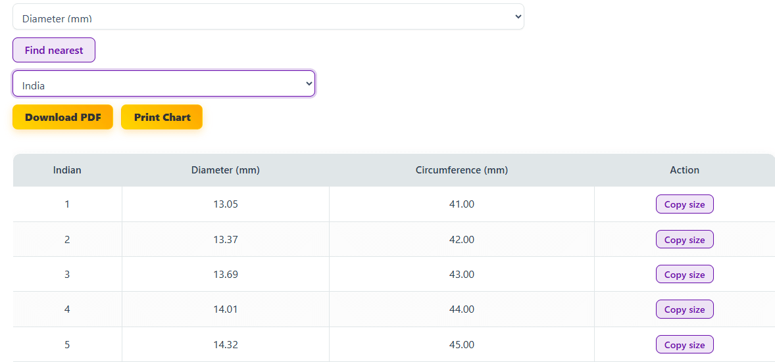Viewport: 775px width, 362px height.
Task: Select the 13.69 diameter value
Action: pyautogui.click(x=226, y=275)
